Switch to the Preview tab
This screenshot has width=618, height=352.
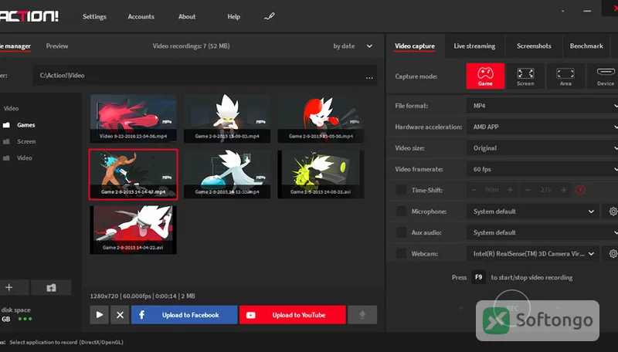56,46
